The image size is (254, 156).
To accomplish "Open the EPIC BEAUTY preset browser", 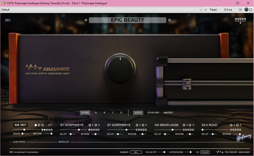I will click(127, 20).
